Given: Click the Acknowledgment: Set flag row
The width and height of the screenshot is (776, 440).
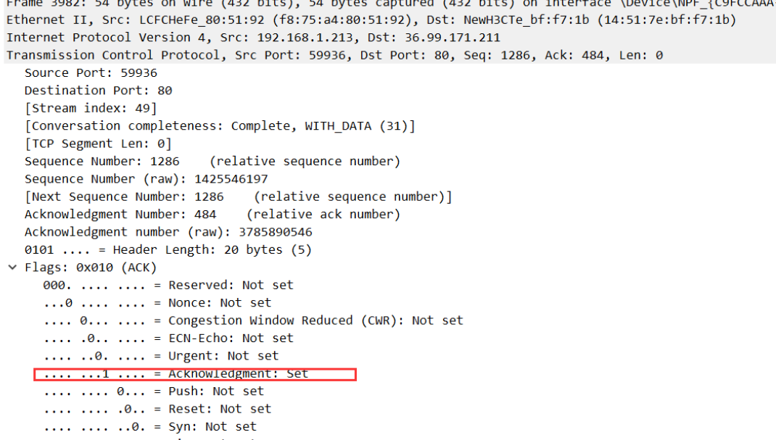Looking at the screenshot, I should (x=176, y=374).
